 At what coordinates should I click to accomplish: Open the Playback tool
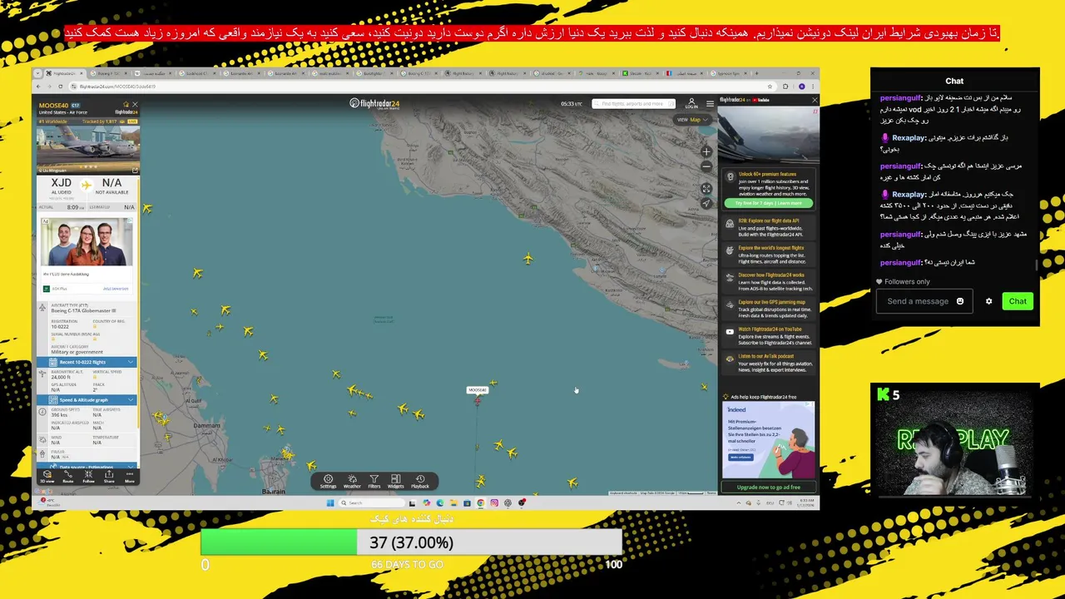tap(420, 481)
